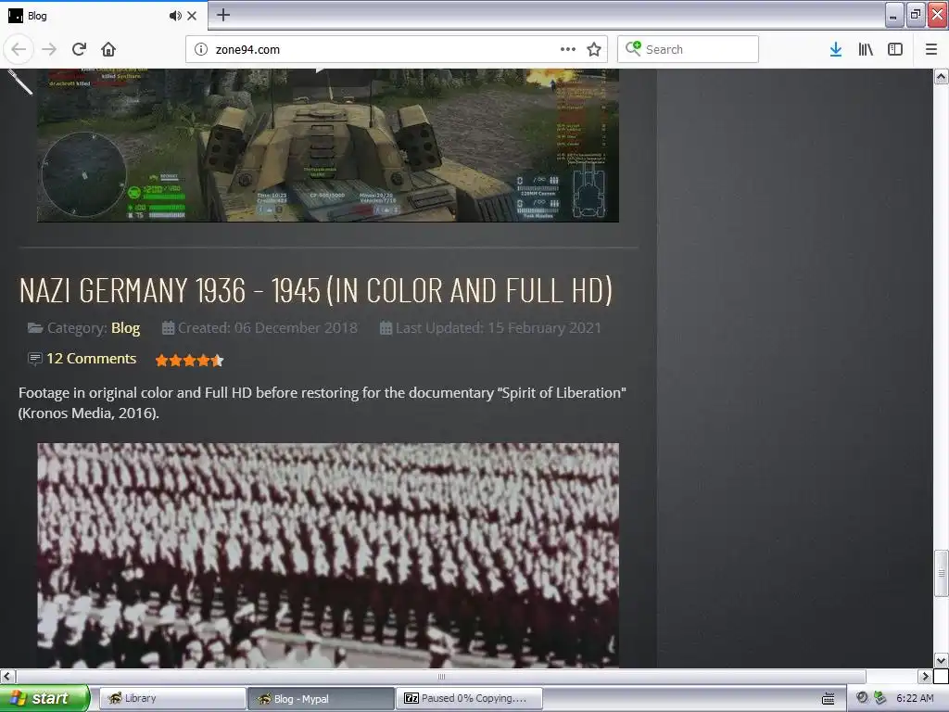Reload the current page
Image resolution: width=949 pixels, height=712 pixels.
point(80,49)
